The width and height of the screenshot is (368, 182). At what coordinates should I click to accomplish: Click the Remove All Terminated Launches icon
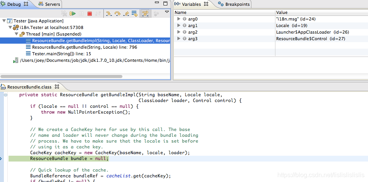[x=64, y=14]
